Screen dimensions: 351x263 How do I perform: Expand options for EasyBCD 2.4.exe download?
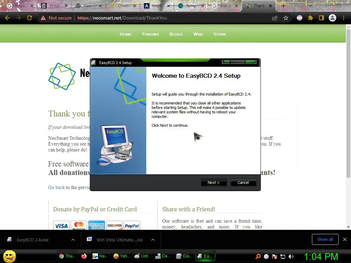[x=73, y=240]
